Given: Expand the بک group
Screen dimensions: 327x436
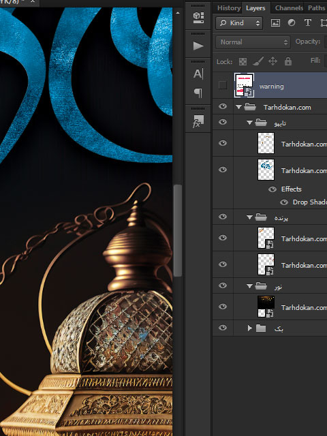Looking at the screenshot, I should coord(250,328).
